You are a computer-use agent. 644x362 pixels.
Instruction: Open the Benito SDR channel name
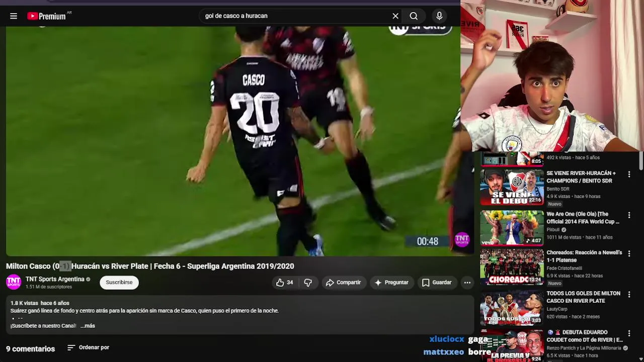(x=557, y=189)
